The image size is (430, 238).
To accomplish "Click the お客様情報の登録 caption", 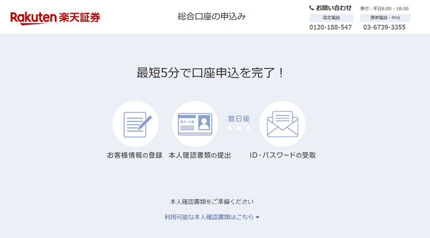I will tap(135, 155).
